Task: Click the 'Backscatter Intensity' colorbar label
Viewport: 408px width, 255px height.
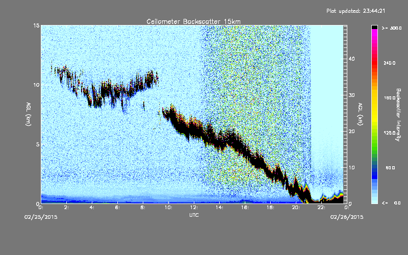Action: point(398,115)
